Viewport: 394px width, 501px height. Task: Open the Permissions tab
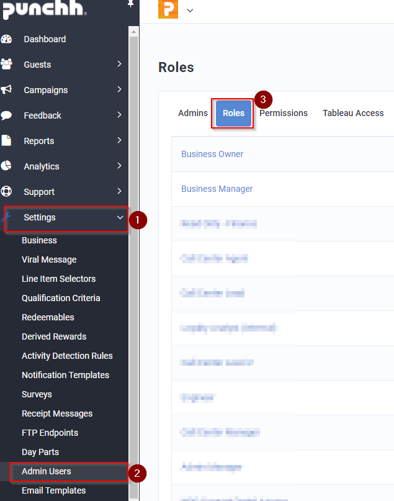click(283, 113)
